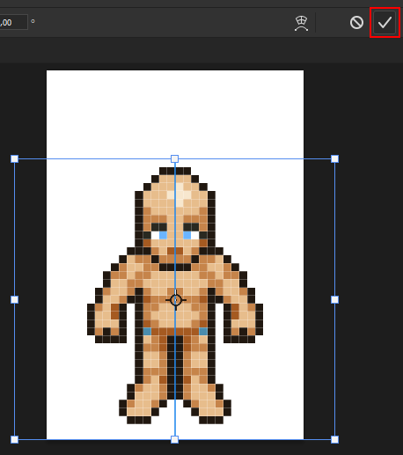
Task: Click the top-right transform handle
Action: point(334,159)
